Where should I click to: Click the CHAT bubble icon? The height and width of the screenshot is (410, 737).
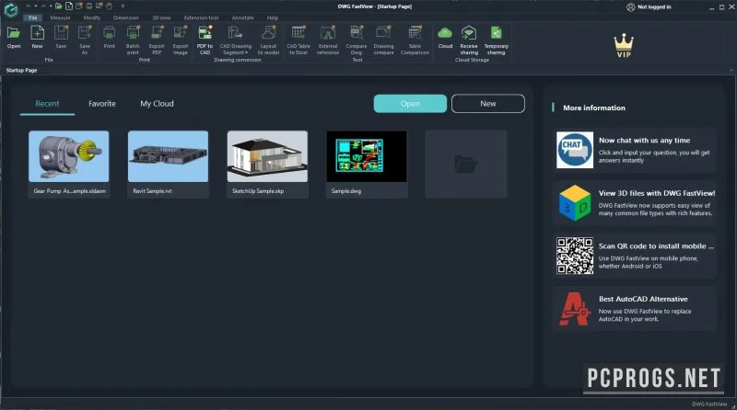(575, 150)
